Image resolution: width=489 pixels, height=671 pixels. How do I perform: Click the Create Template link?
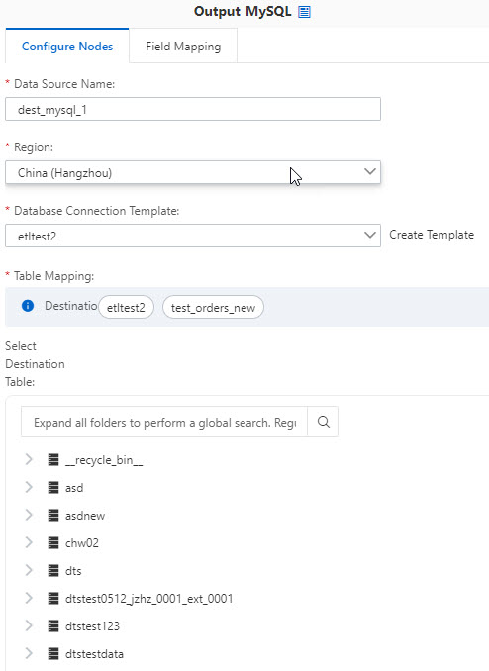(432, 235)
